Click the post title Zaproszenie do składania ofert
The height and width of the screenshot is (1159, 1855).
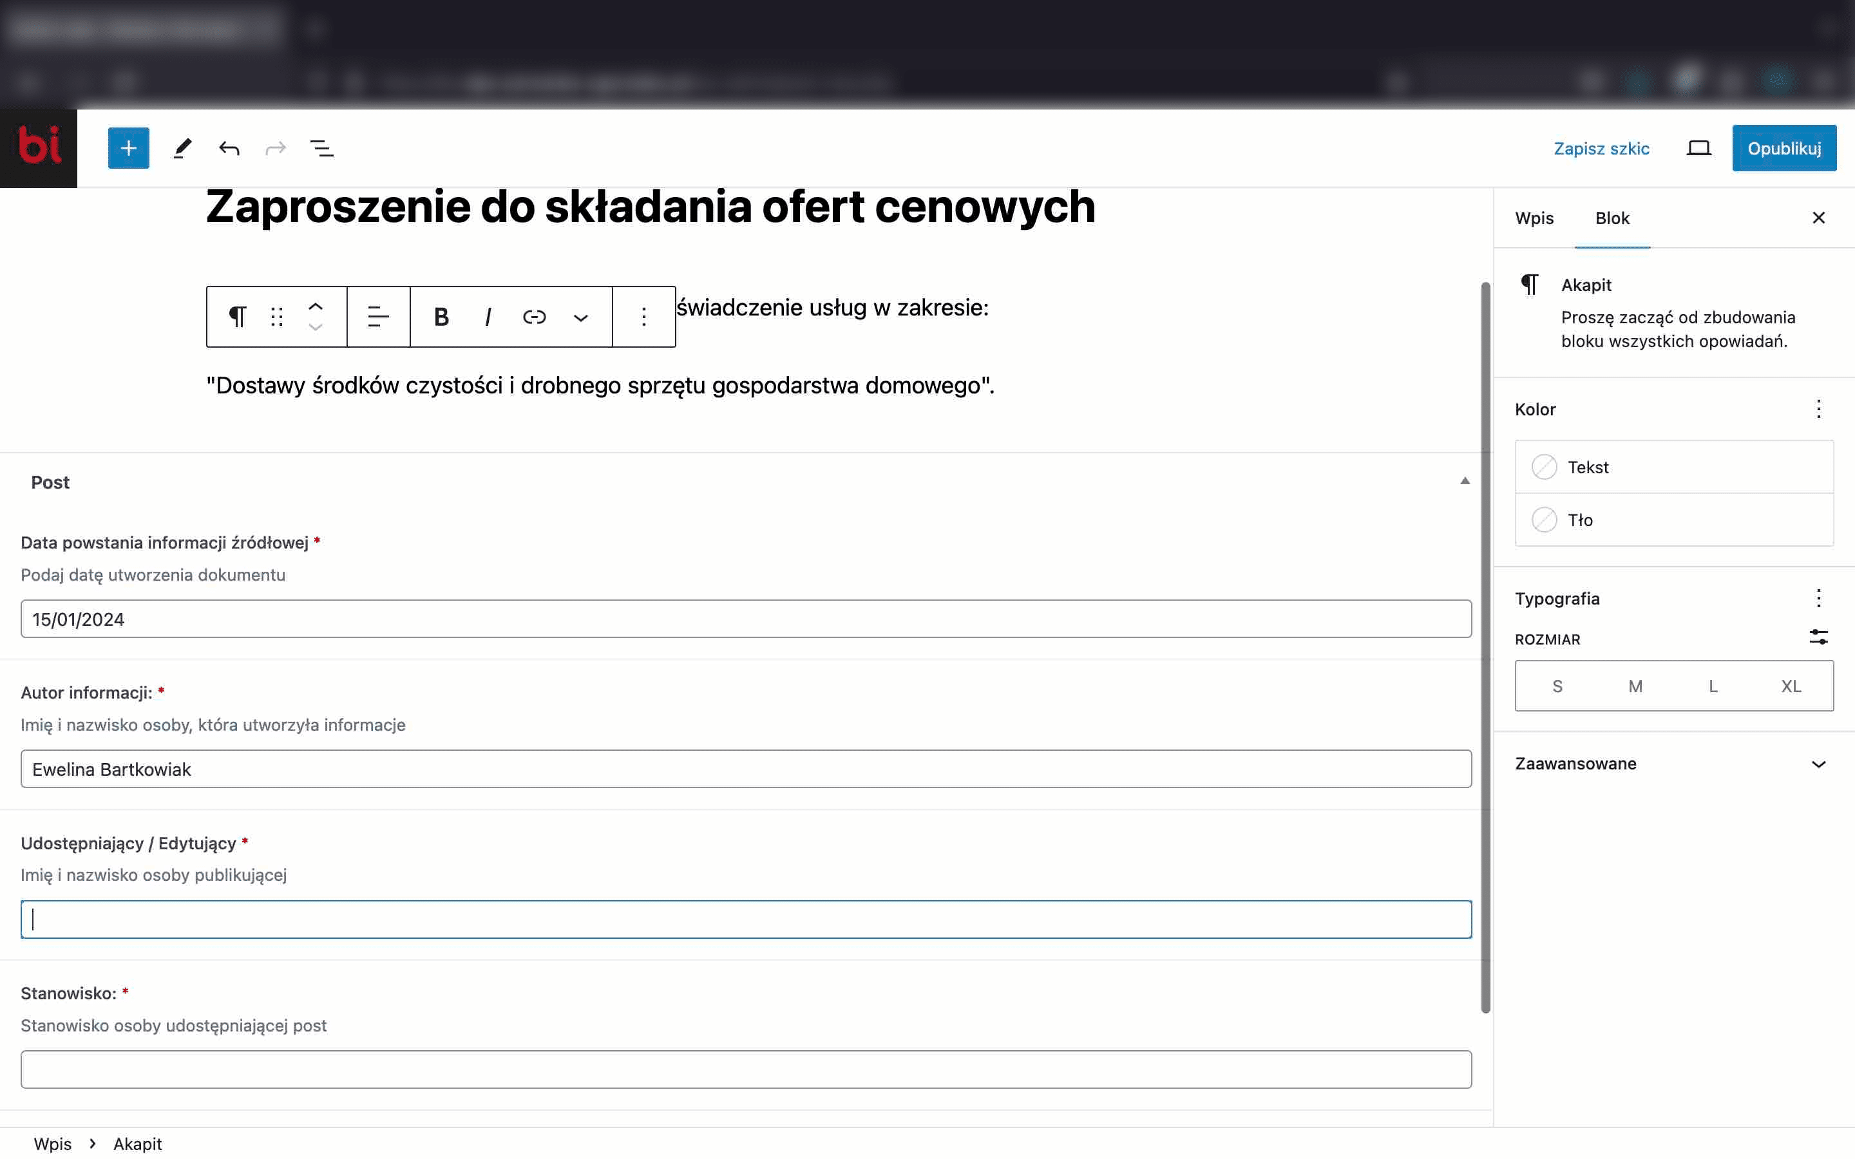click(x=650, y=207)
